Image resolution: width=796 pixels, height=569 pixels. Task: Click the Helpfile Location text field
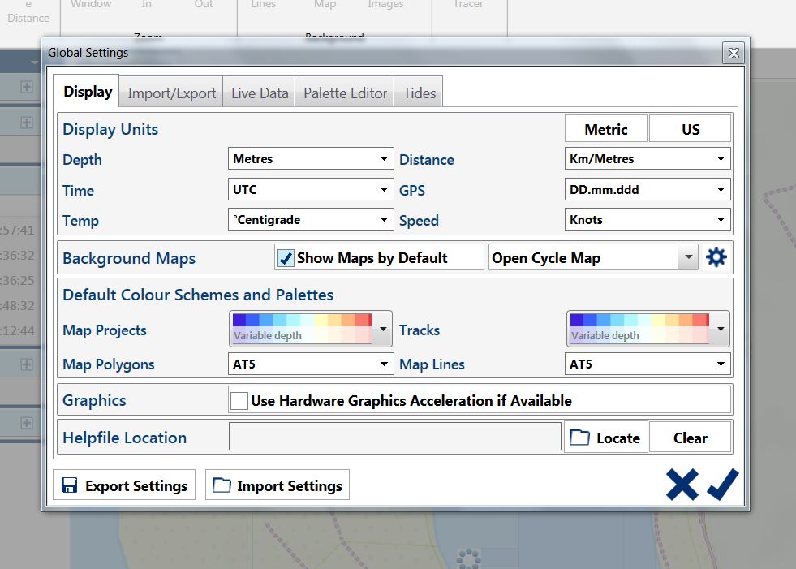coord(394,438)
